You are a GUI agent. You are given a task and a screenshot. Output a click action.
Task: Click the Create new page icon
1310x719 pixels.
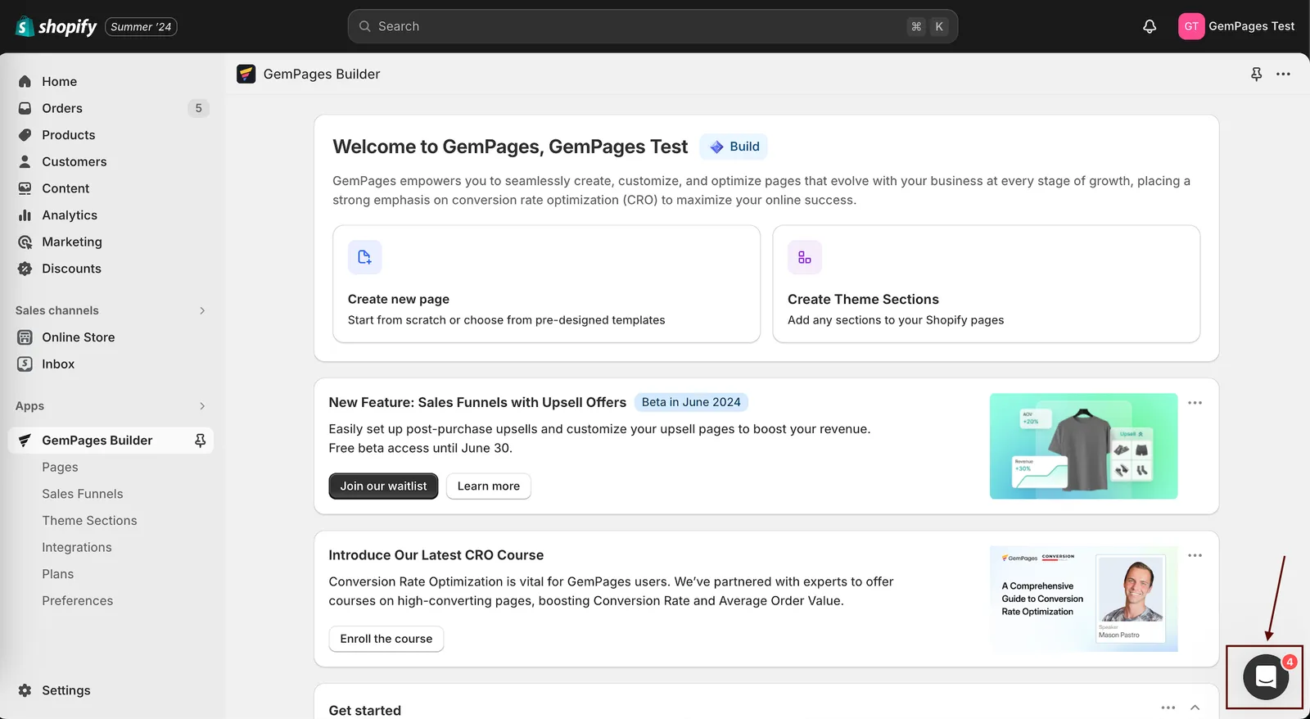[365, 257]
